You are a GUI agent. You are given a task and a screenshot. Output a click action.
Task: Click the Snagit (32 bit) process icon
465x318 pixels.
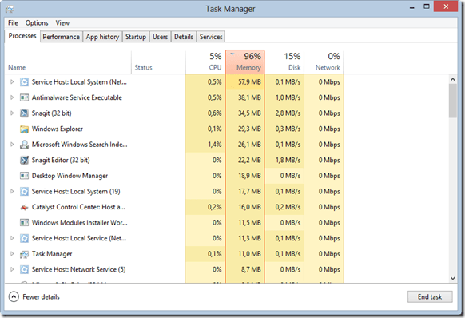[24, 113]
